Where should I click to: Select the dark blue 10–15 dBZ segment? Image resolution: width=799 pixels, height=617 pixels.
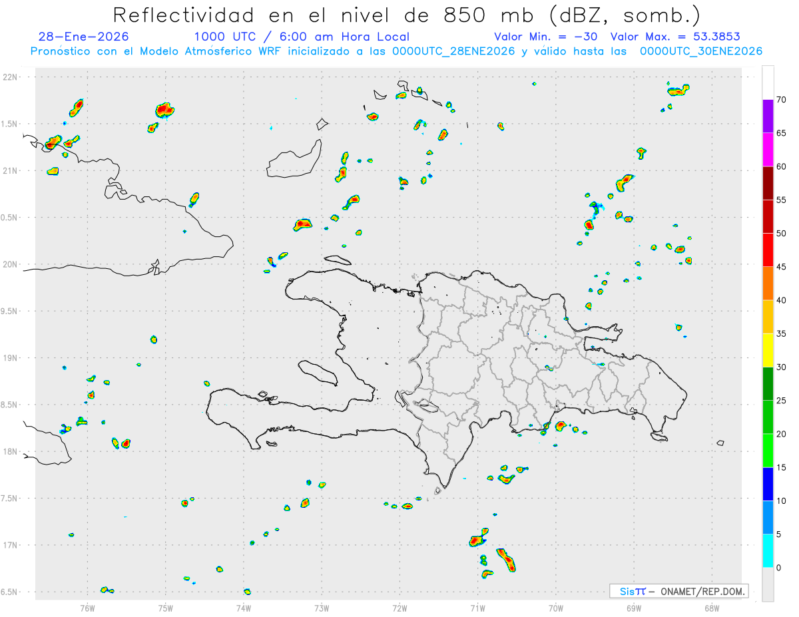(768, 484)
